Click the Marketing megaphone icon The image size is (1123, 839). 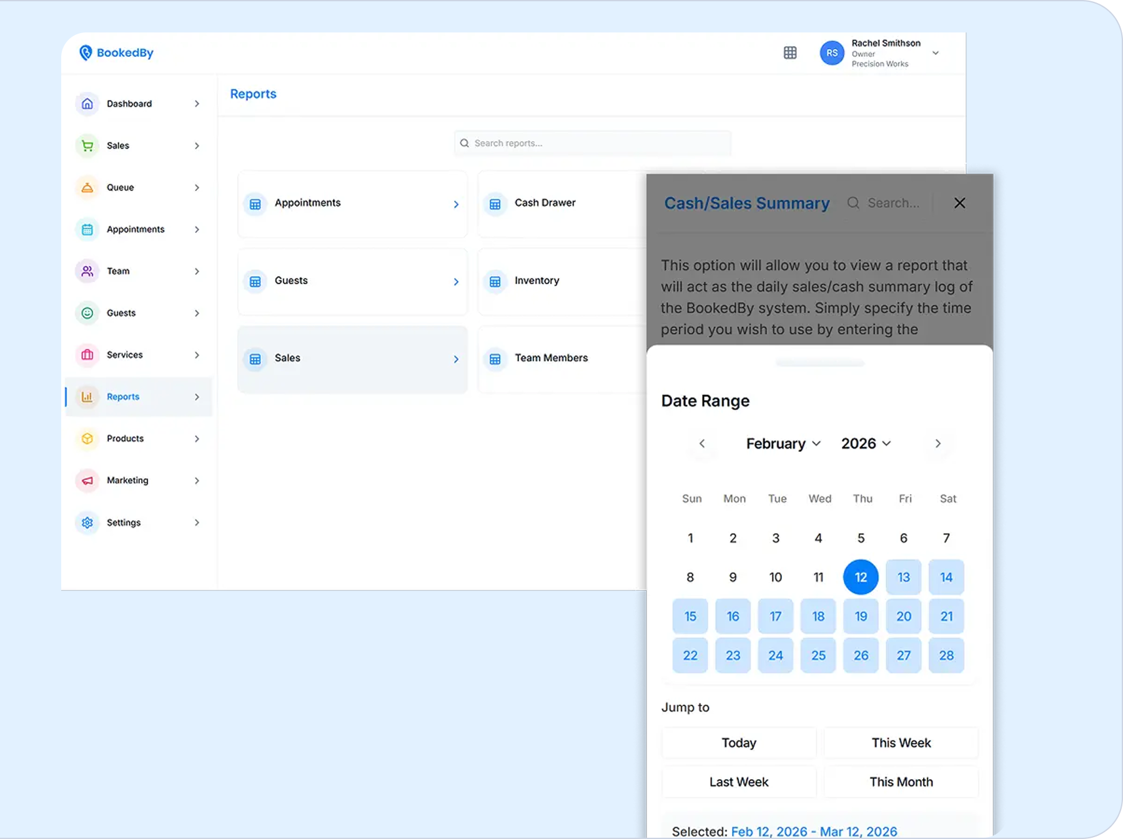(87, 480)
